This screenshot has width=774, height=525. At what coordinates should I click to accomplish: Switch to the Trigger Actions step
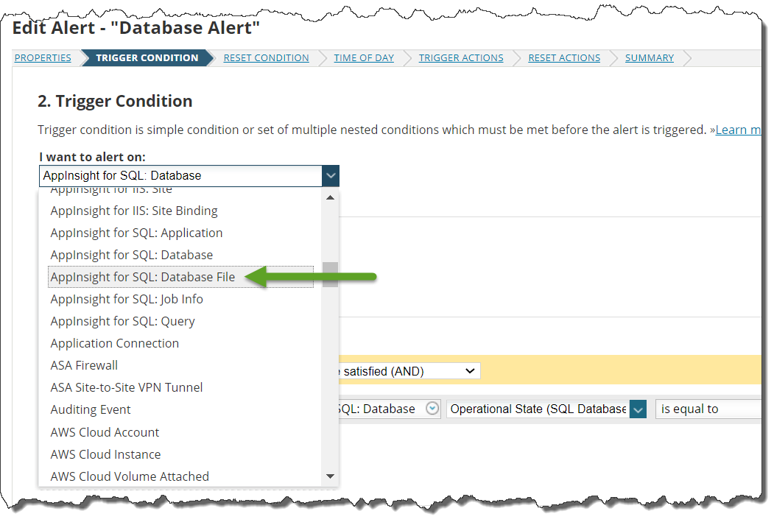[461, 58]
